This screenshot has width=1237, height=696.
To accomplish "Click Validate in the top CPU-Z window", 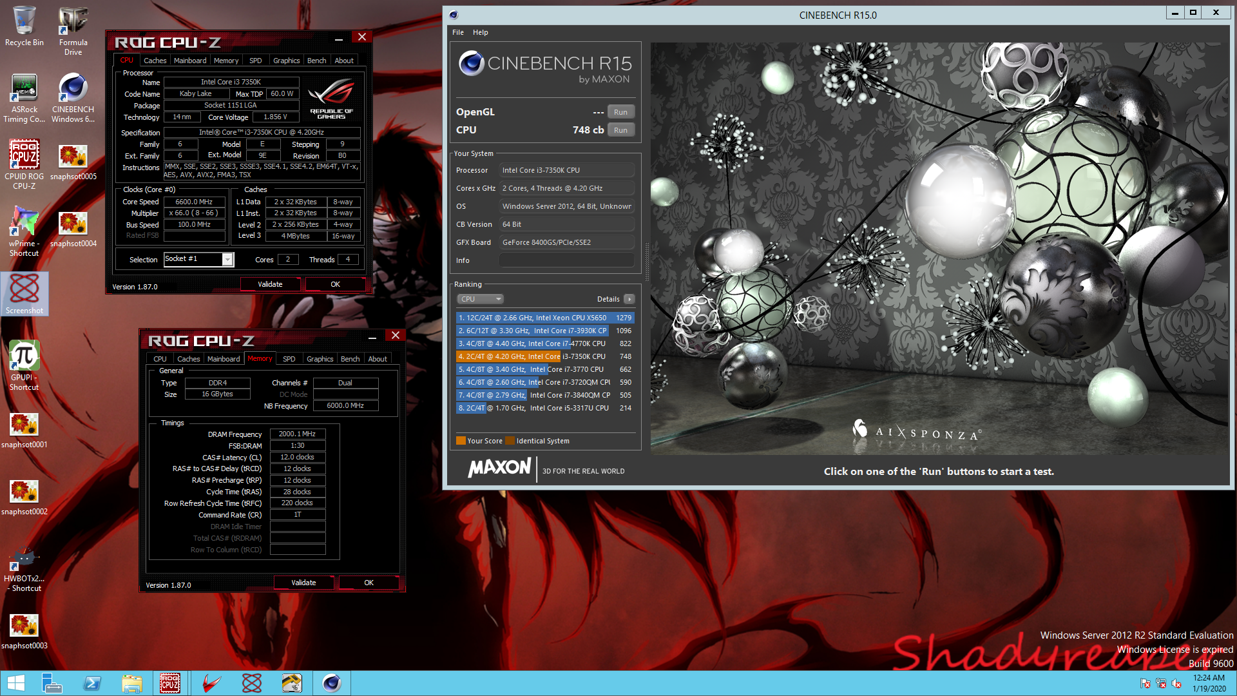I will pos(270,284).
